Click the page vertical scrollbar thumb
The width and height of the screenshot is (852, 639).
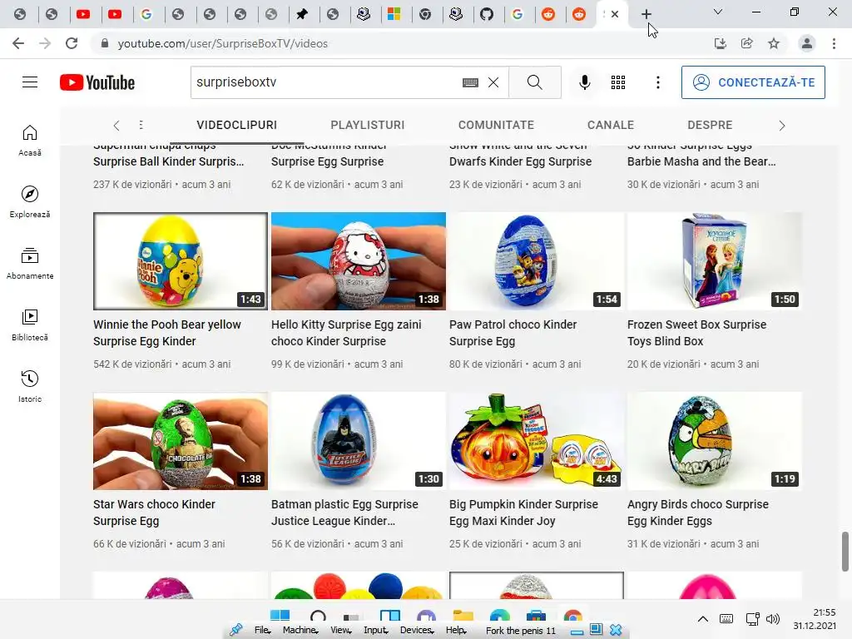tap(845, 552)
